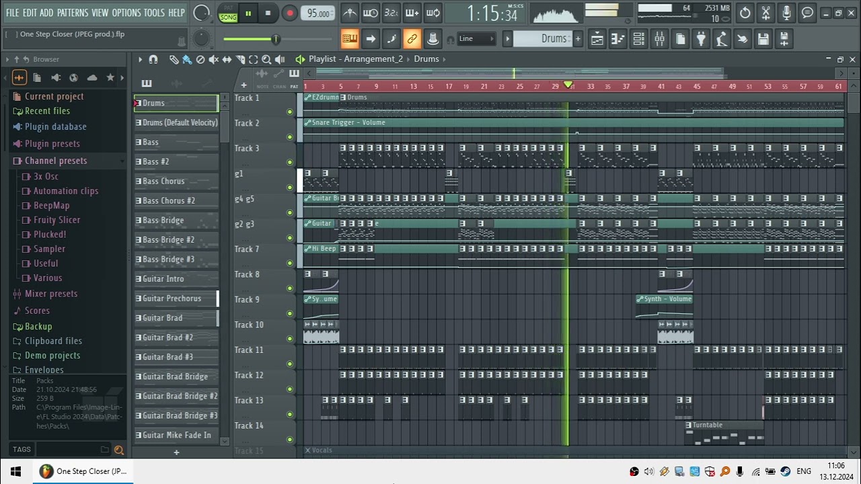This screenshot has height=484, width=861.
Task: Open the ADD menu
Action: pos(46,13)
